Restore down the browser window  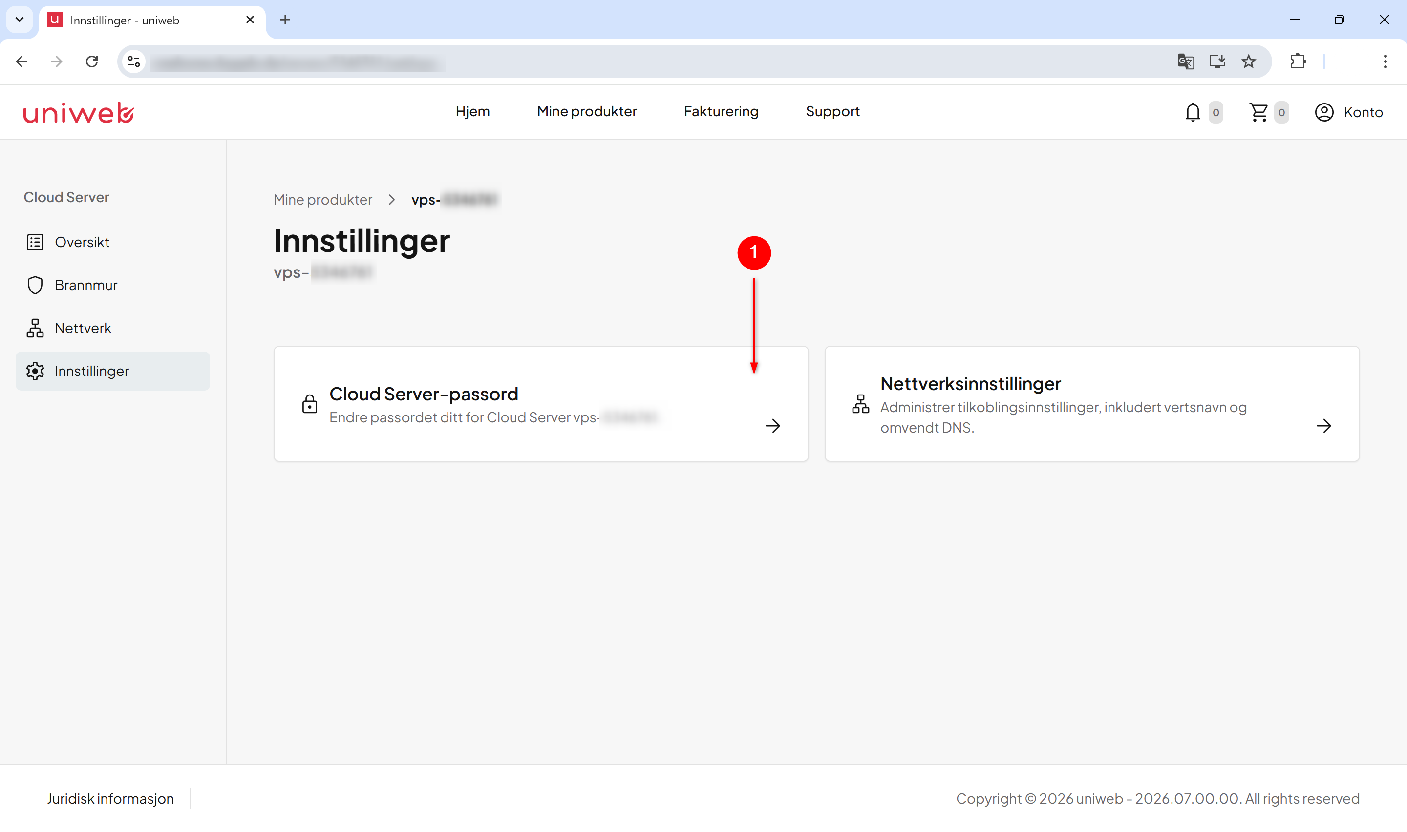click(x=1339, y=20)
